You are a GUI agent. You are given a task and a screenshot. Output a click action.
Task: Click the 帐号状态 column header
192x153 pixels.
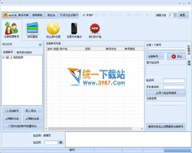[115, 49]
